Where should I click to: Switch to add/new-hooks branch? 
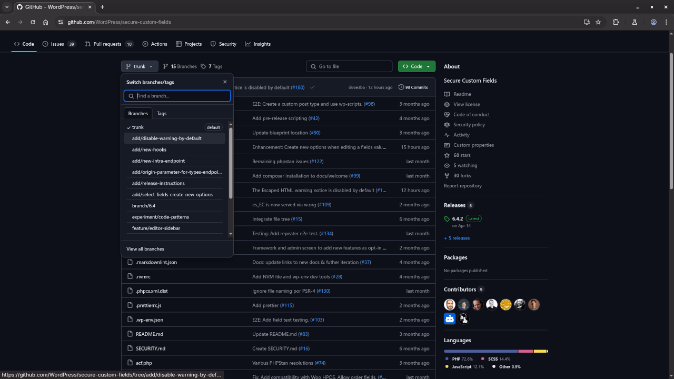pyautogui.click(x=174, y=149)
